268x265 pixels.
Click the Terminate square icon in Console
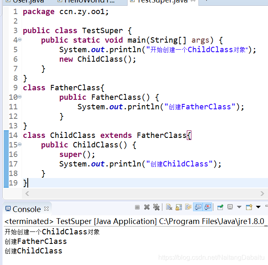pyautogui.click(x=137, y=207)
